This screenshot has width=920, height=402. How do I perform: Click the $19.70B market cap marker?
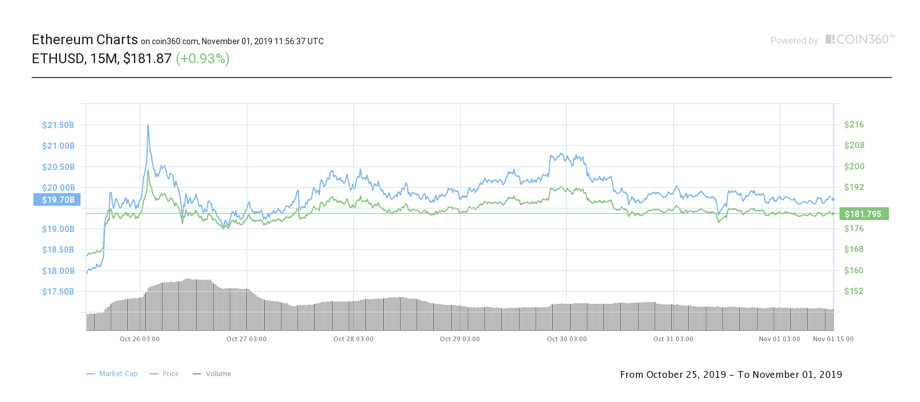pyautogui.click(x=57, y=200)
